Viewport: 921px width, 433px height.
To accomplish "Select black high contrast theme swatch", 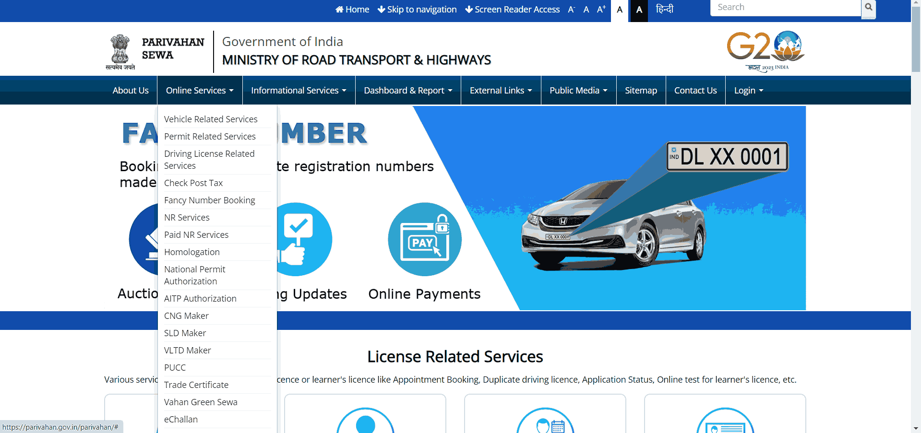I will (639, 10).
